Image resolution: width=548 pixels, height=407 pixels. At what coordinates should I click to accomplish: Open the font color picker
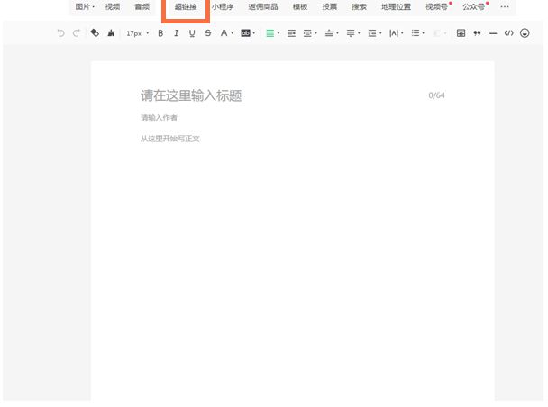click(225, 33)
